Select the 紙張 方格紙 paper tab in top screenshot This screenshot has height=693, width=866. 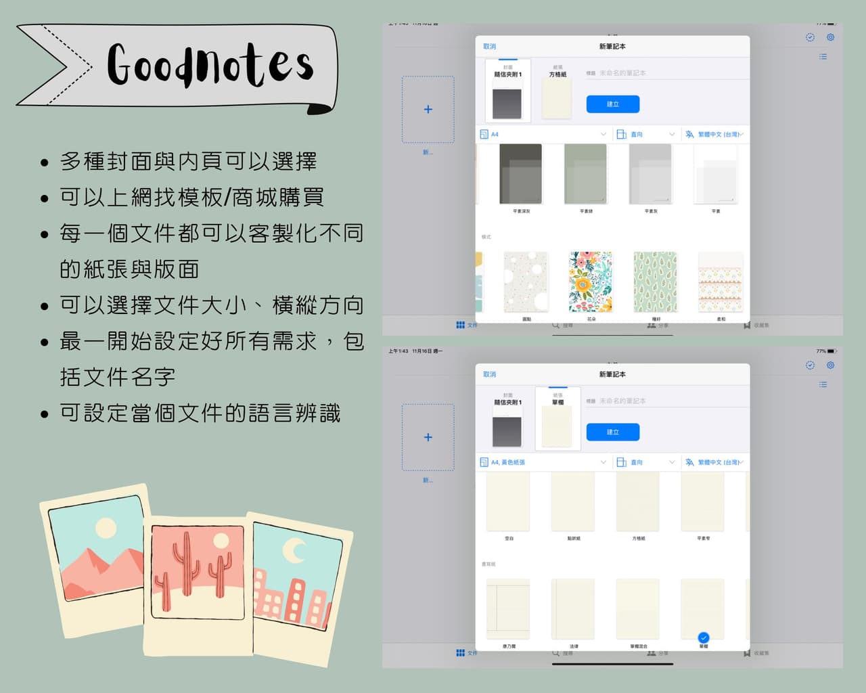tap(557, 91)
